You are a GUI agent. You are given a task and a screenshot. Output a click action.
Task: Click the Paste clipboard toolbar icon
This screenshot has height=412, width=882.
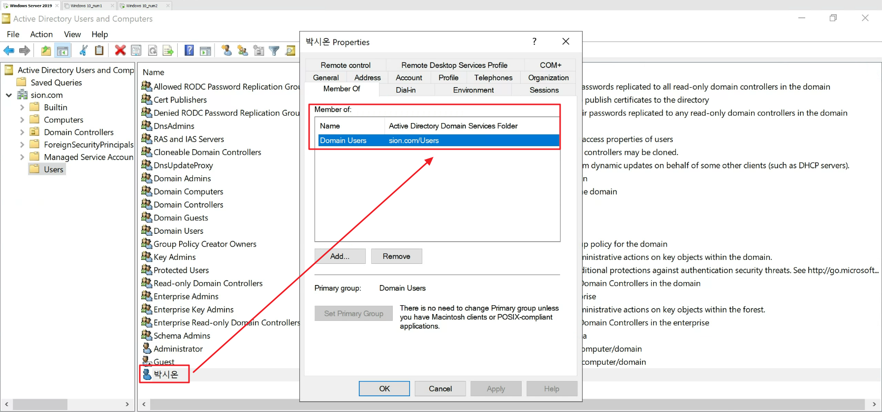[99, 50]
